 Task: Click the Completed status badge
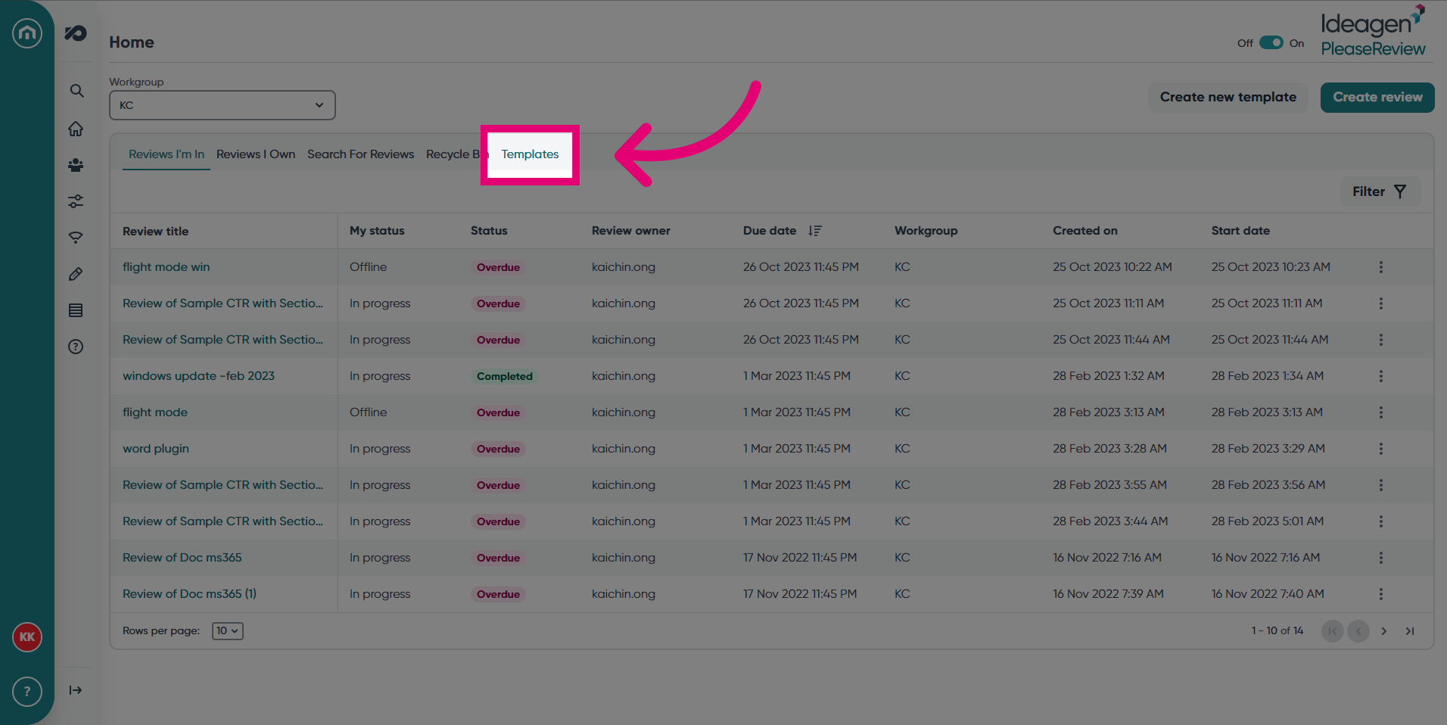click(x=505, y=376)
